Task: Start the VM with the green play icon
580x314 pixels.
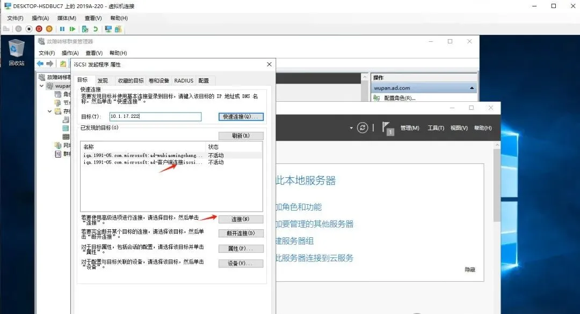Action: (73, 29)
